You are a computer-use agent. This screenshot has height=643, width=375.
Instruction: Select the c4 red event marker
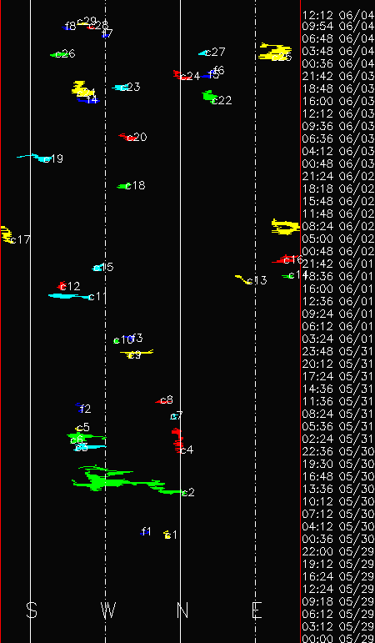click(177, 440)
